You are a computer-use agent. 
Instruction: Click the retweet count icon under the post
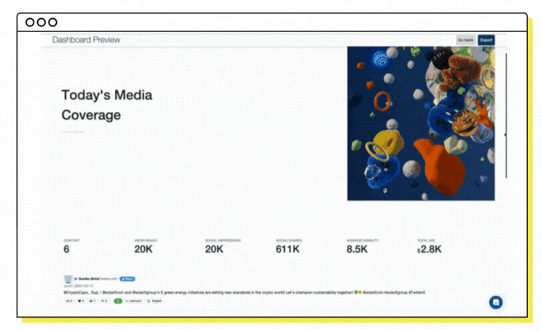tap(69, 300)
